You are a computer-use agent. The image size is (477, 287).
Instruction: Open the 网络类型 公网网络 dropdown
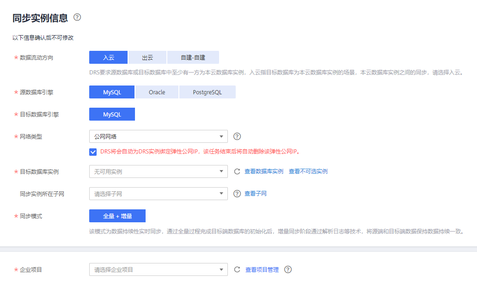click(158, 136)
